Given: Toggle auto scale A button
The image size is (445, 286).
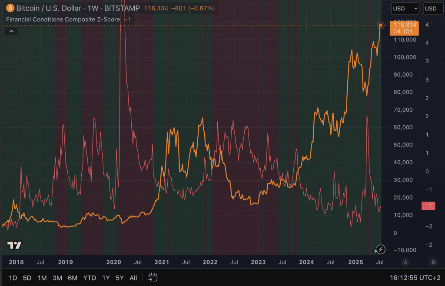Looking at the screenshot, I should [x=405, y=262].
